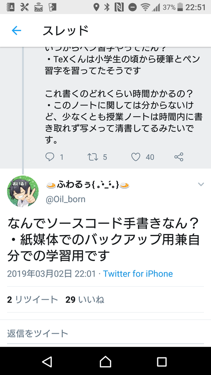Open the green avatar profile picture
Screen dimensions: 211x375
pyautogui.click(x=23, y=191)
